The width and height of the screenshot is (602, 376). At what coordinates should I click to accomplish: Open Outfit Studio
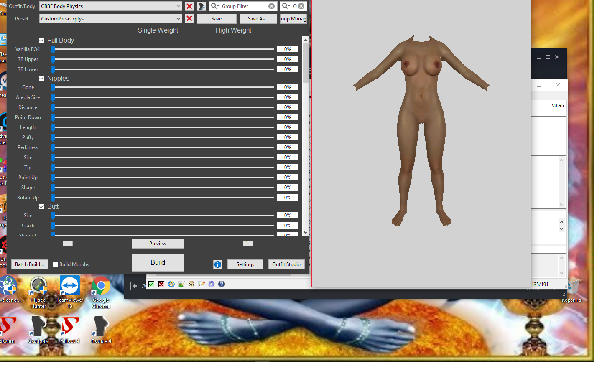[x=286, y=264]
